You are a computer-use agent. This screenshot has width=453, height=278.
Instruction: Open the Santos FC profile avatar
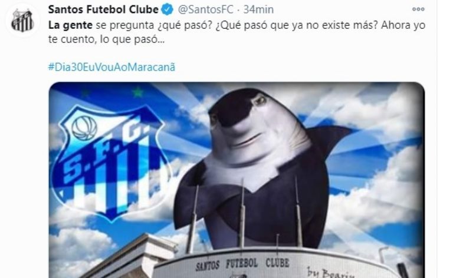coord(22,21)
